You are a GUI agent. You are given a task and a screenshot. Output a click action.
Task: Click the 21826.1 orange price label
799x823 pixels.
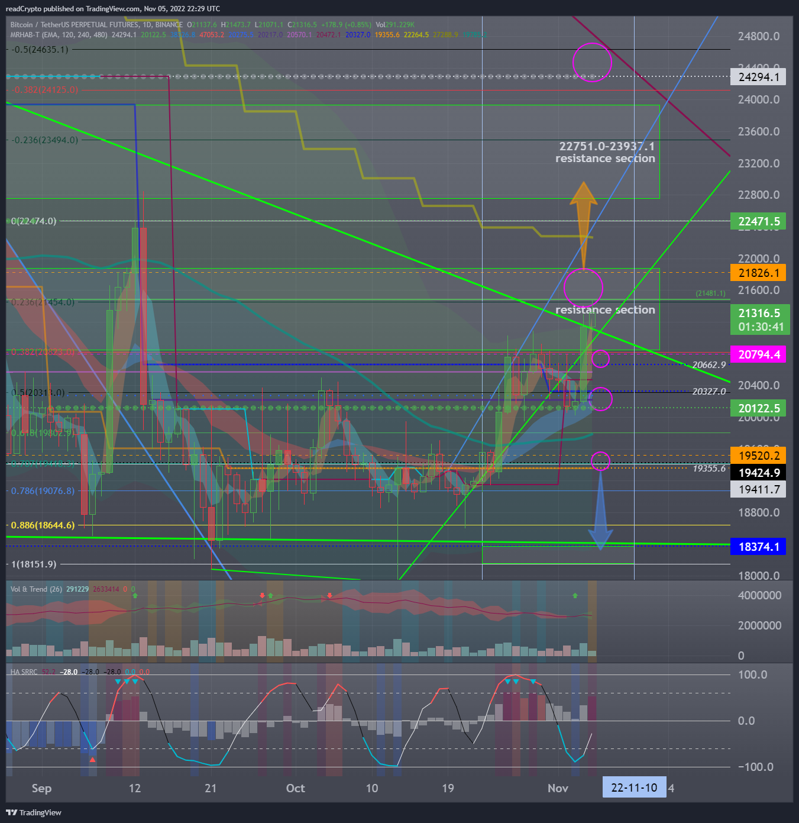758,273
